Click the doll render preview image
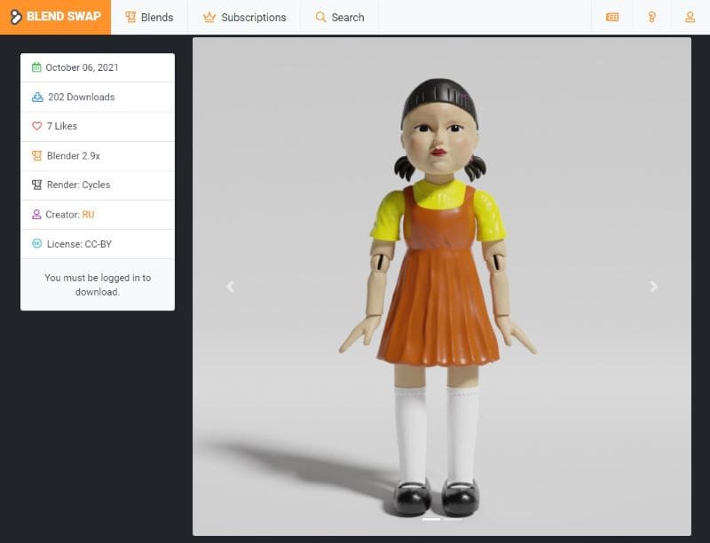 click(x=442, y=287)
